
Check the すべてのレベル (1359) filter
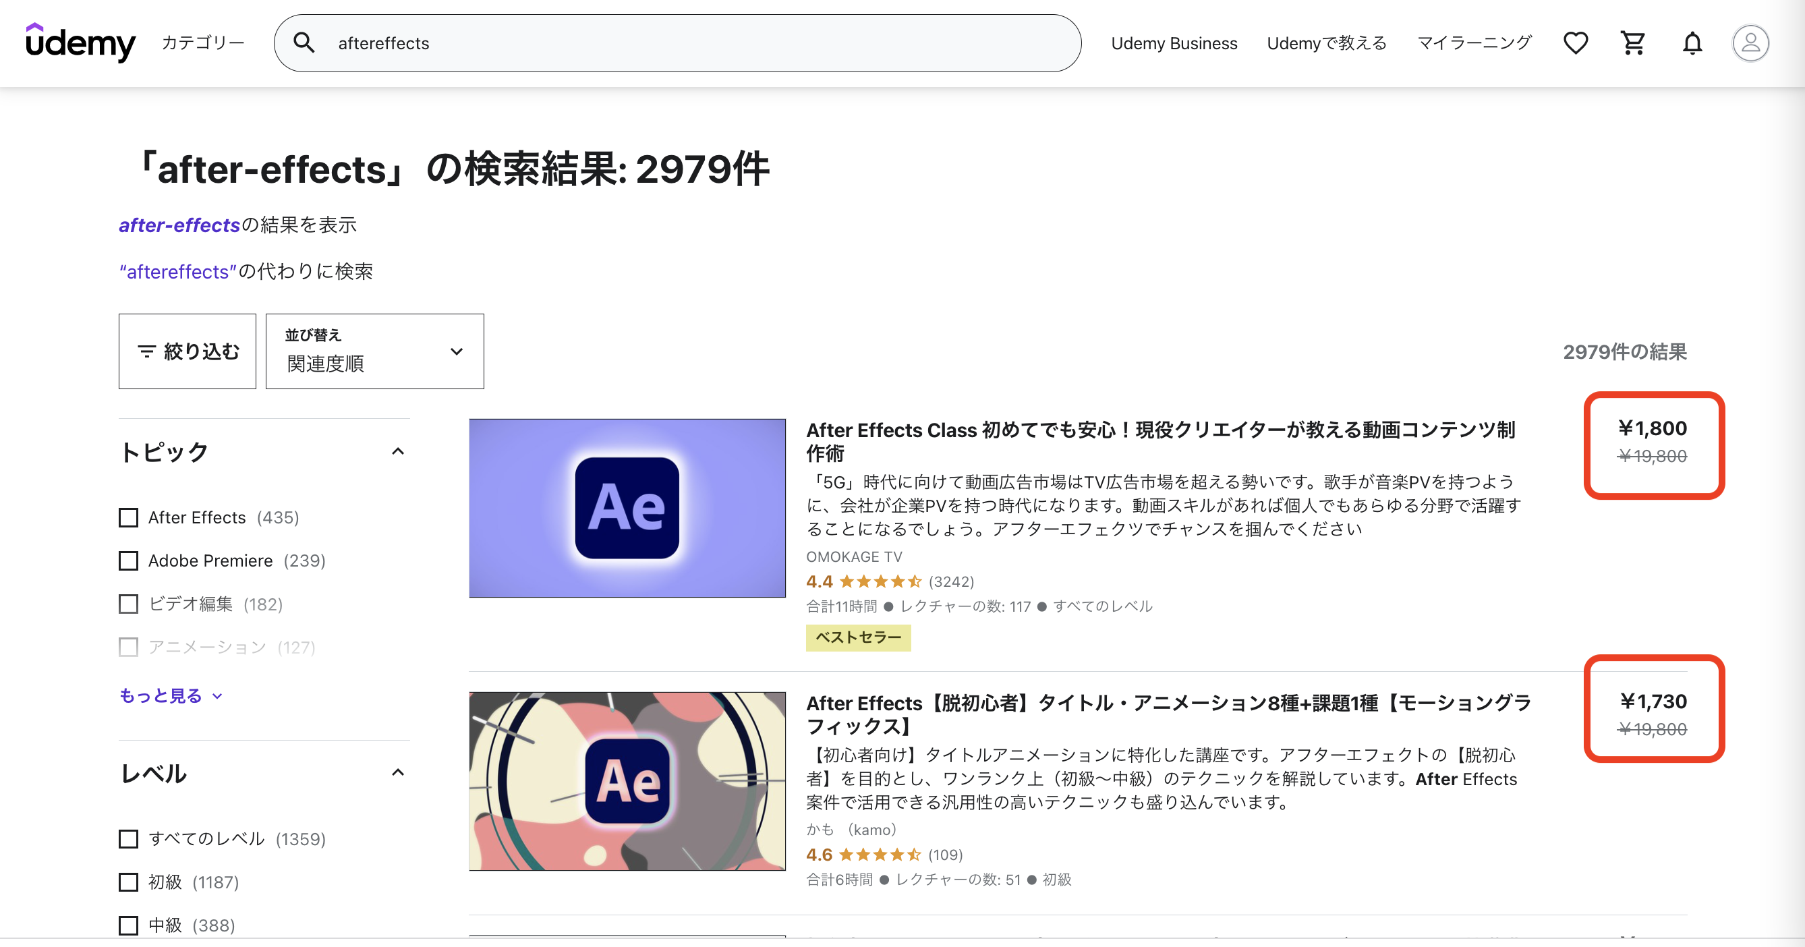click(x=128, y=839)
